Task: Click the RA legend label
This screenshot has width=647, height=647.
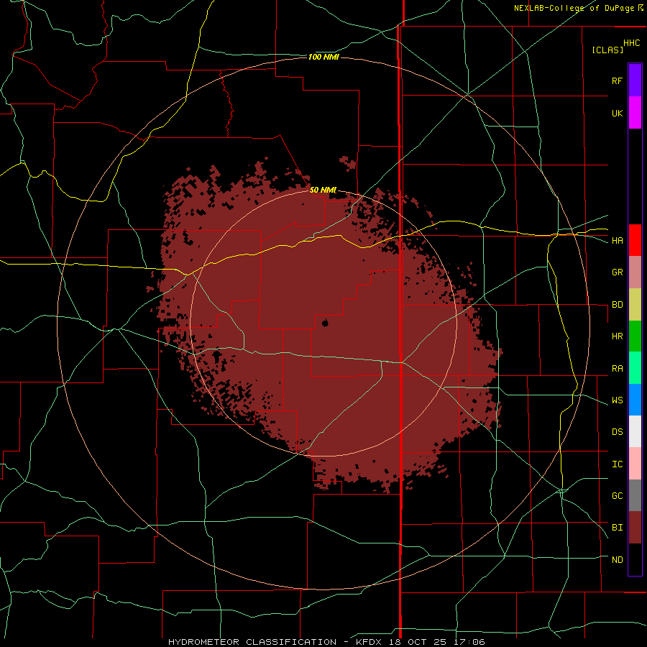Action: tap(617, 369)
